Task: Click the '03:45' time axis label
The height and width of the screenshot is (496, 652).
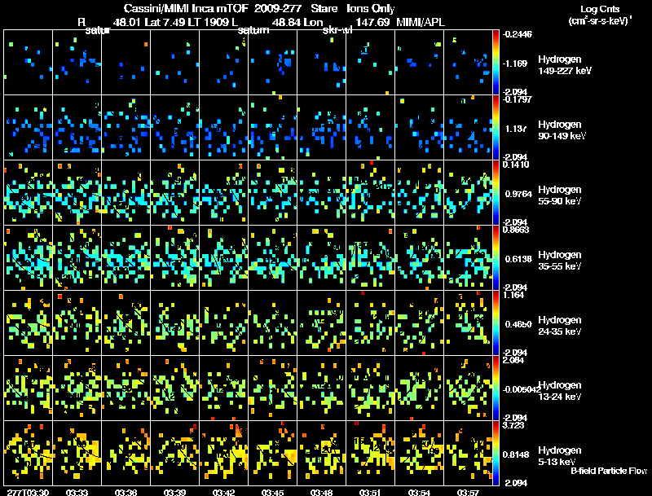Action: pyautogui.click(x=272, y=492)
